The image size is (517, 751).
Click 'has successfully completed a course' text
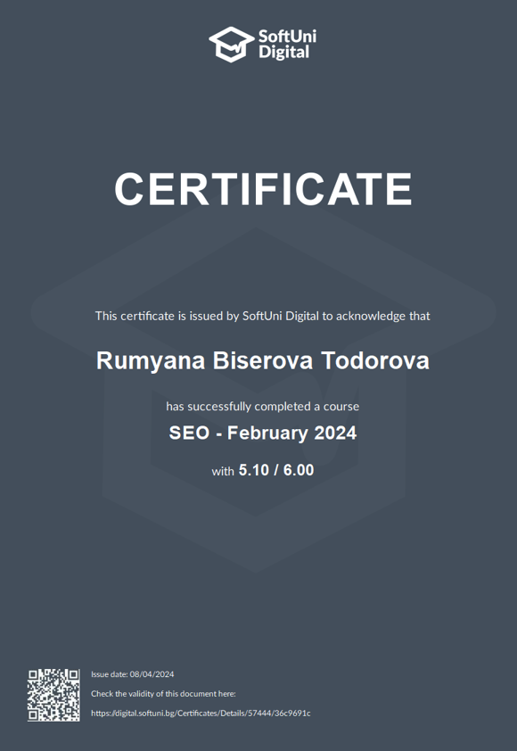coord(262,407)
